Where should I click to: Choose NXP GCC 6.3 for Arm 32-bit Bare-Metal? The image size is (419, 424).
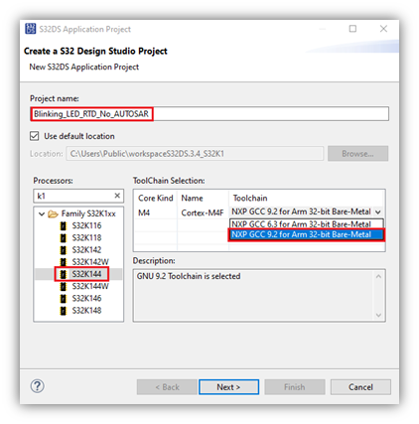(307, 224)
